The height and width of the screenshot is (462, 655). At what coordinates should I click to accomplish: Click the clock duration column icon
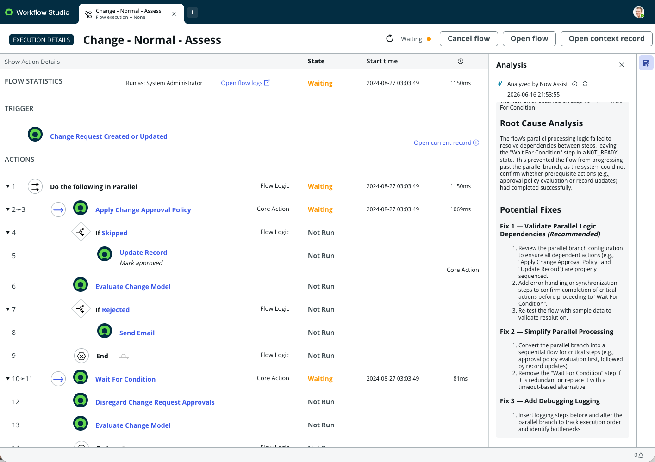tap(461, 61)
